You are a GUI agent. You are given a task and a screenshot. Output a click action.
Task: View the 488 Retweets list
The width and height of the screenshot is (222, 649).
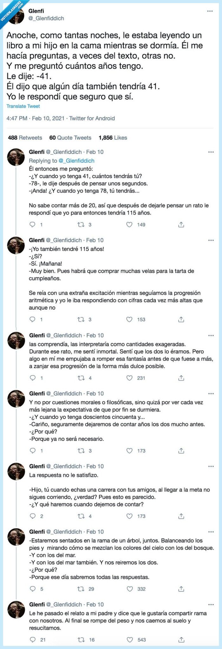pos(25,138)
